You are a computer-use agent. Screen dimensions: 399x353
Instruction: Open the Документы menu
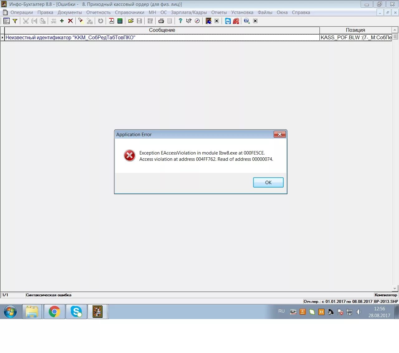[x=70, y=12]
